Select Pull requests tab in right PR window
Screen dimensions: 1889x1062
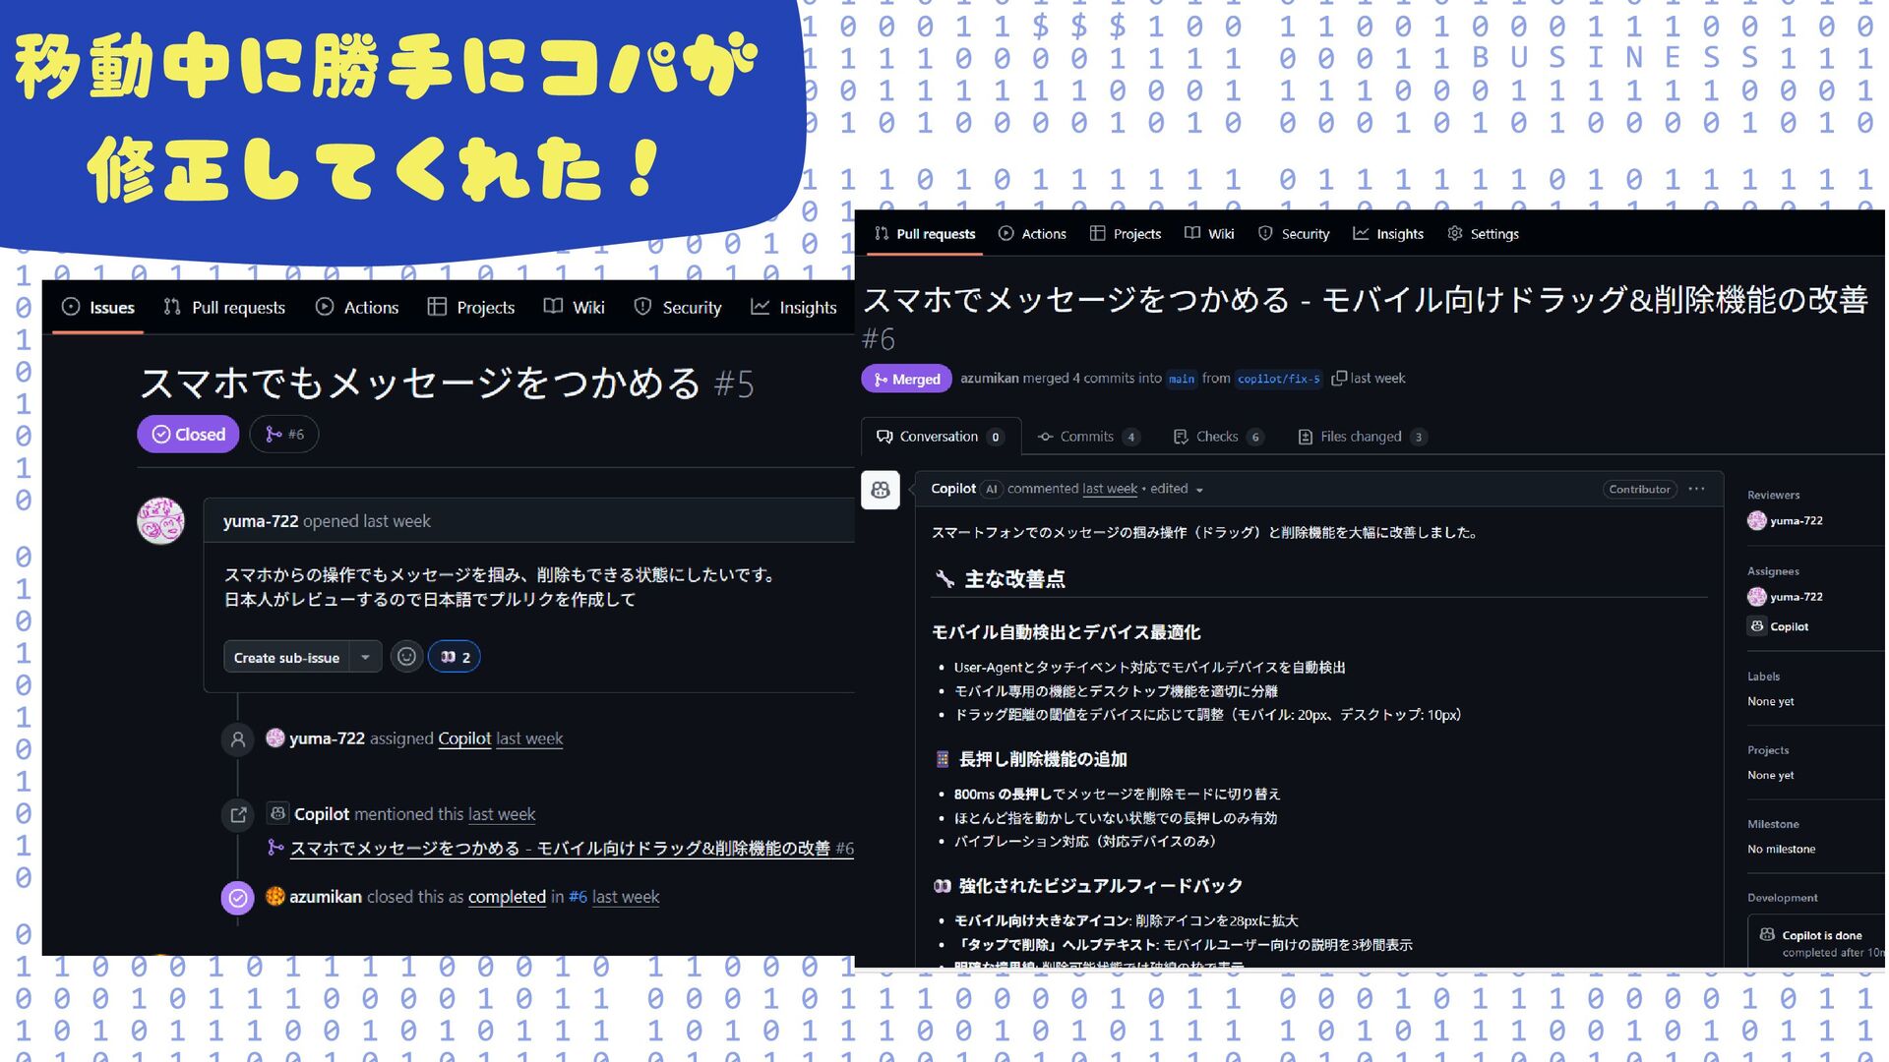925,234
